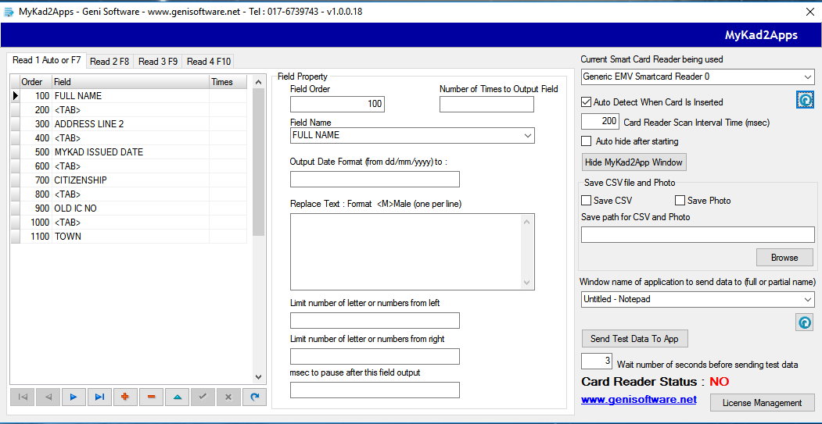Refresh the smart card reader list
Image resolution: width=822 pixels, height=424 pixels.
point(805,100)
